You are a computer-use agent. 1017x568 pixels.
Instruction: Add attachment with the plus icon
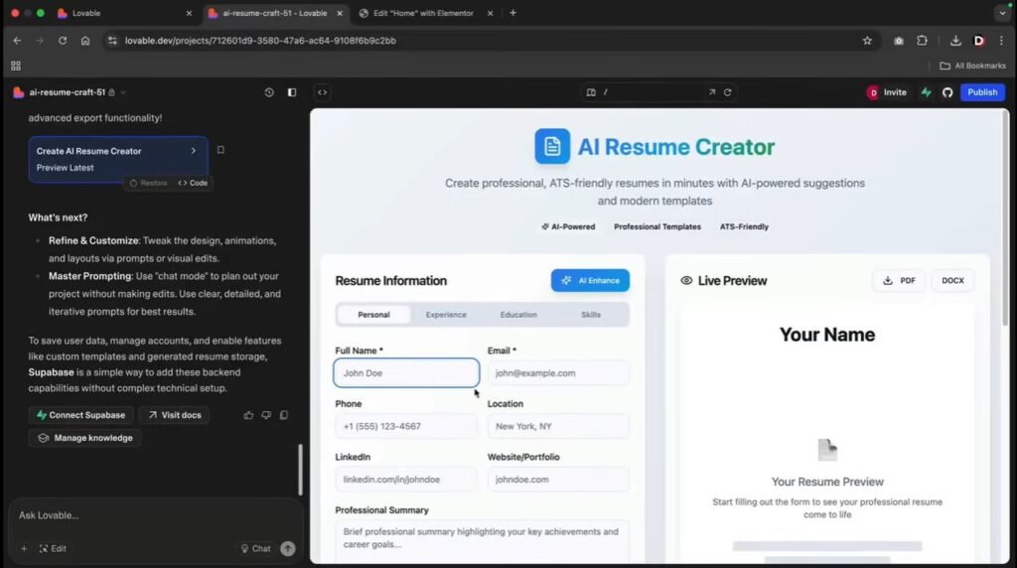tap(24, 548)
